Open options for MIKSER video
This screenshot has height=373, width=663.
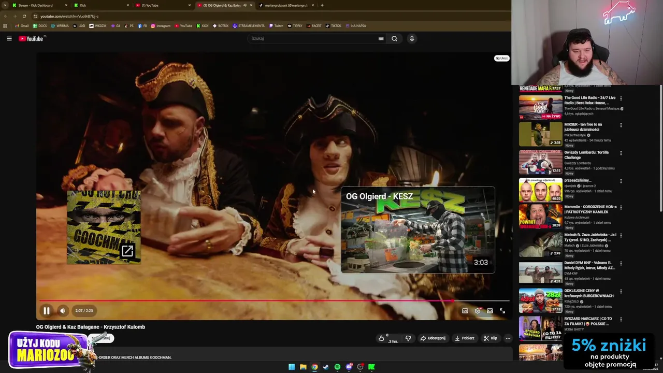click(621, 125)
